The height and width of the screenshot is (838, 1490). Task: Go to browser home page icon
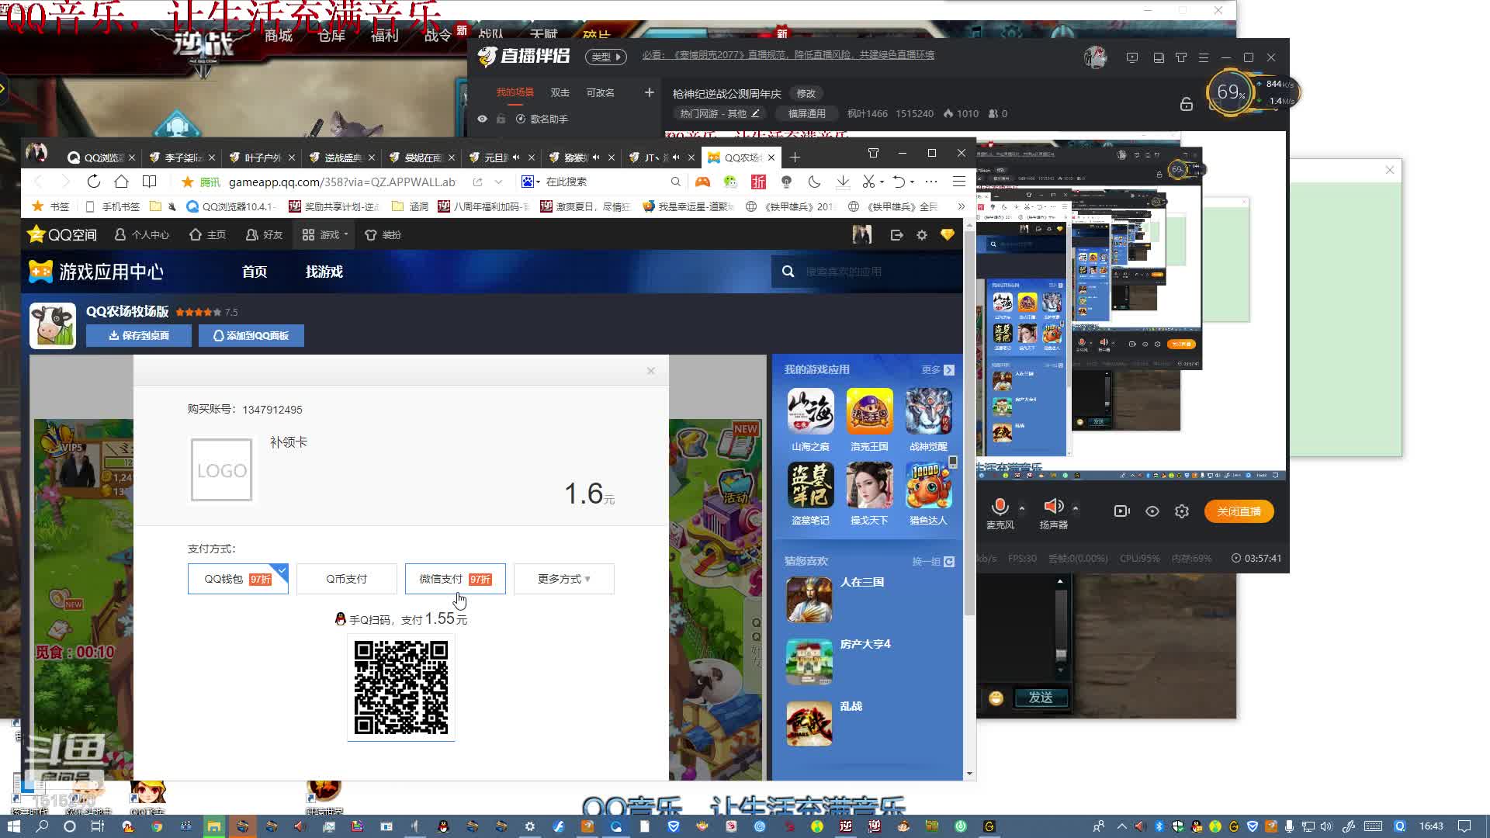pos(121,182)
